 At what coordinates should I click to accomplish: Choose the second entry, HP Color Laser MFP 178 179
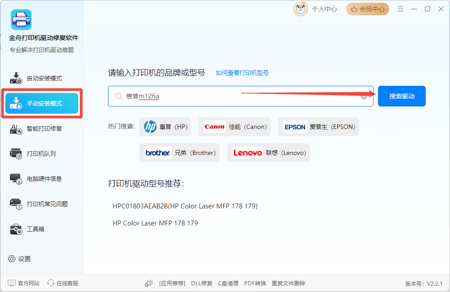click(155, 223)
